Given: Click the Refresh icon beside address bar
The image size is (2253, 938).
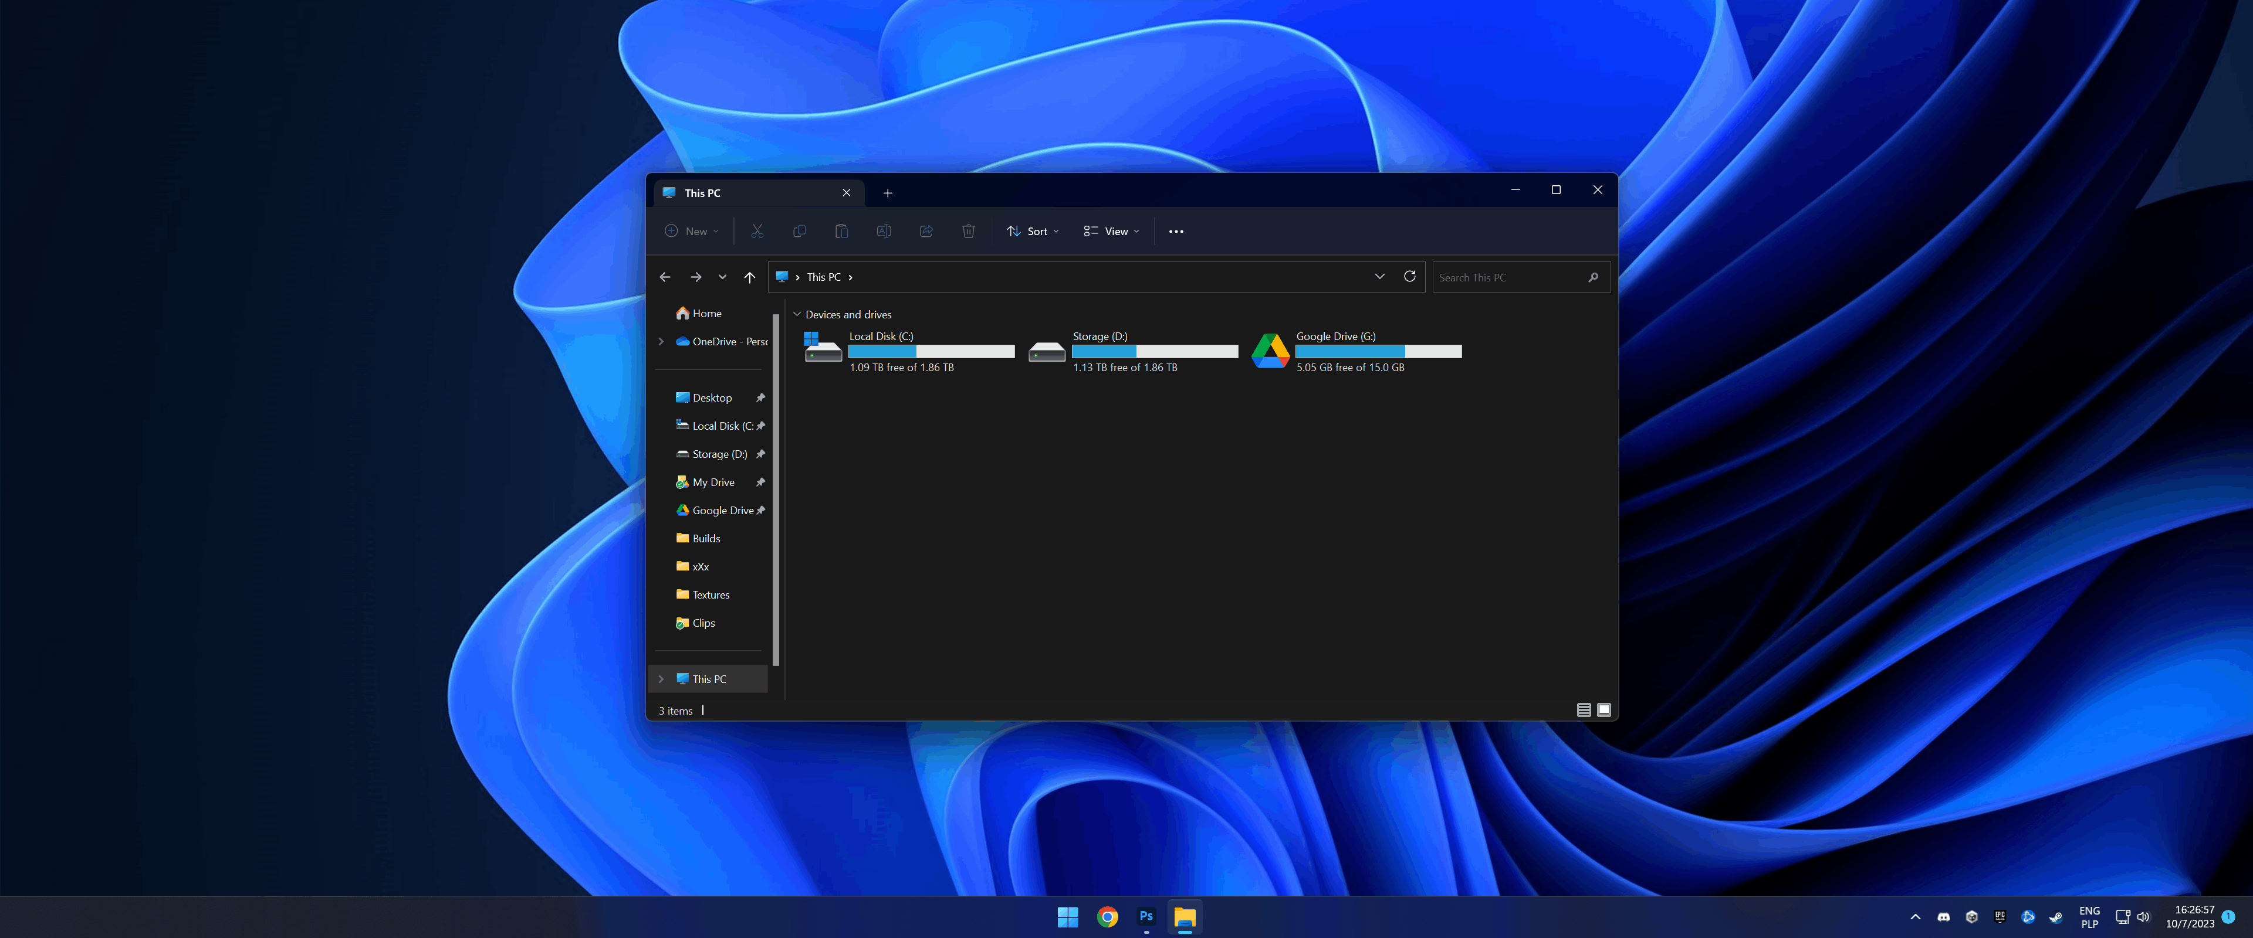Looking at the screenshot, I should 1409,276.
